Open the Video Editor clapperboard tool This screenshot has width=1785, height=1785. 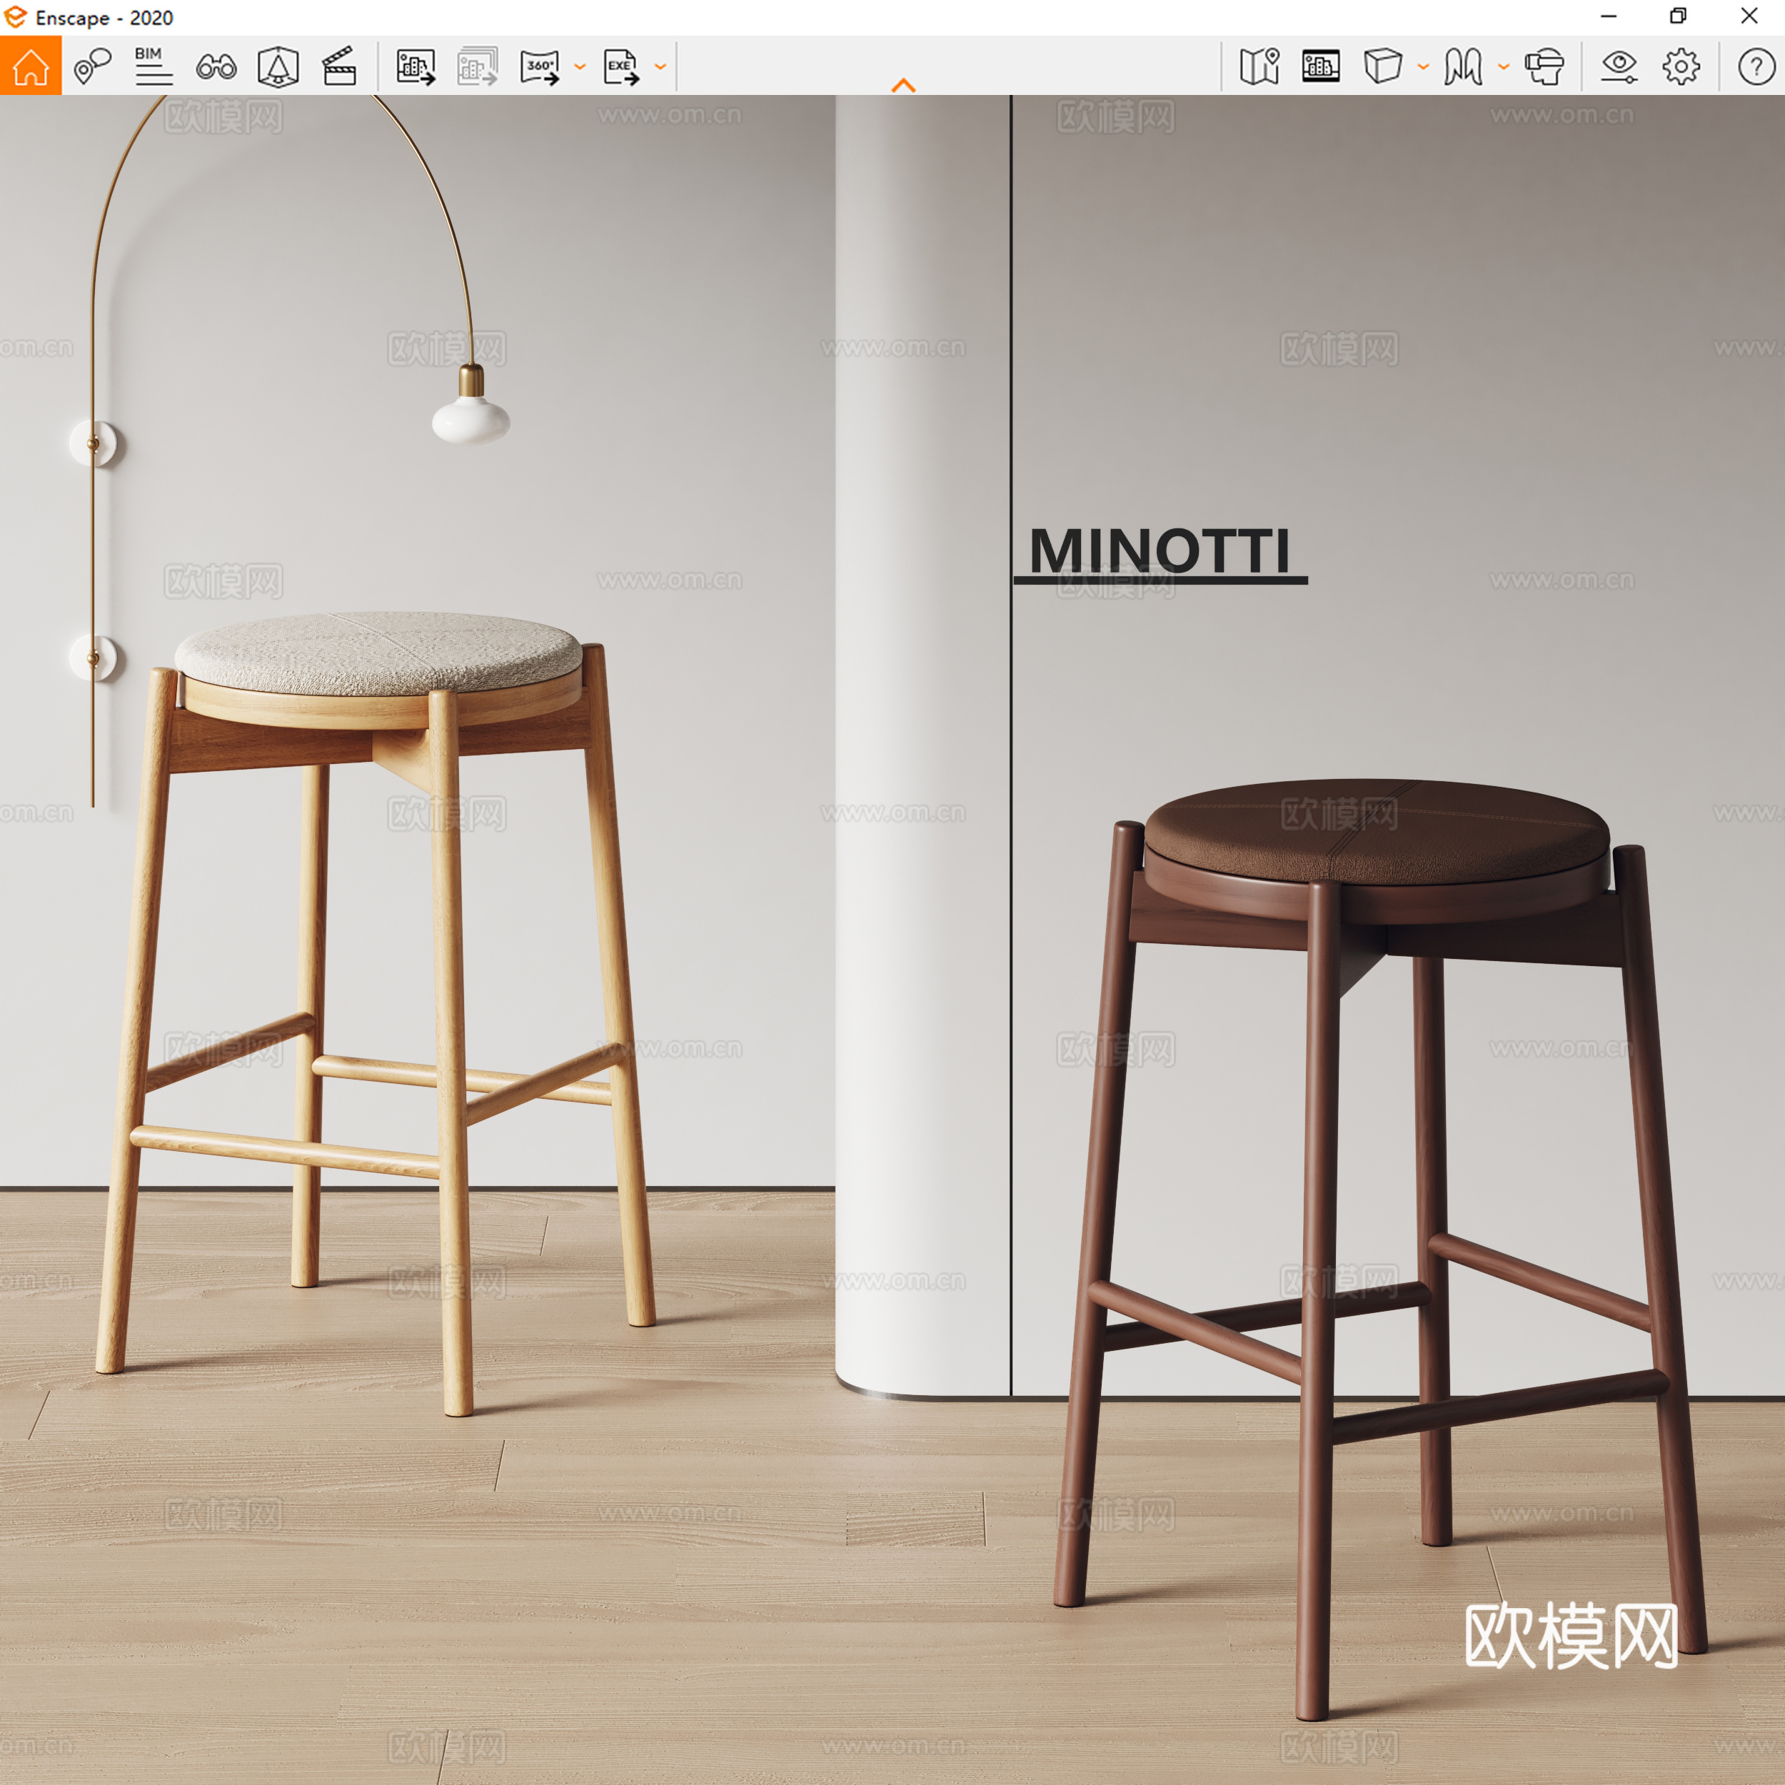coord(338,65)
